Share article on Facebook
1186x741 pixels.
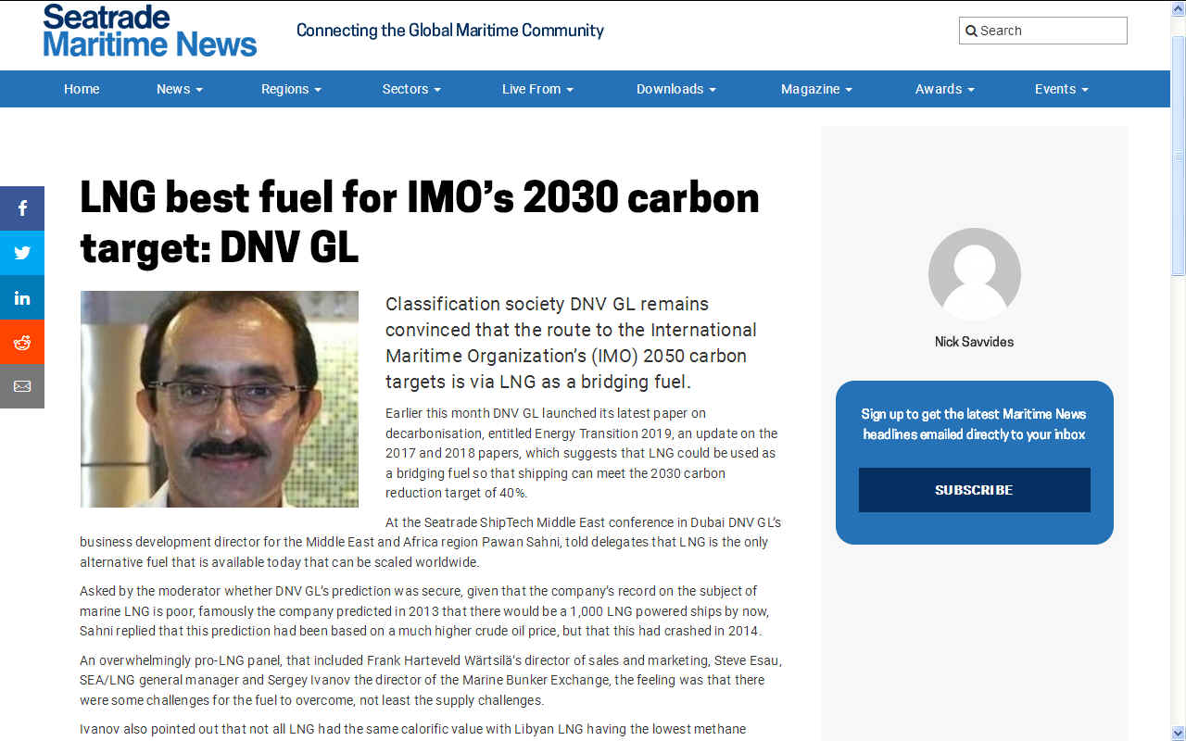[x=22, y=208]
